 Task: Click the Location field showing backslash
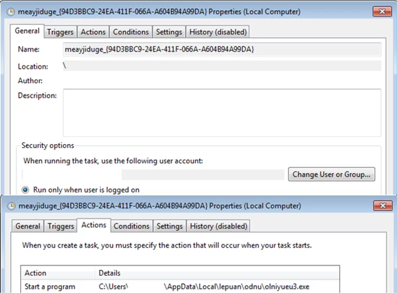click(x=222, y=66)
